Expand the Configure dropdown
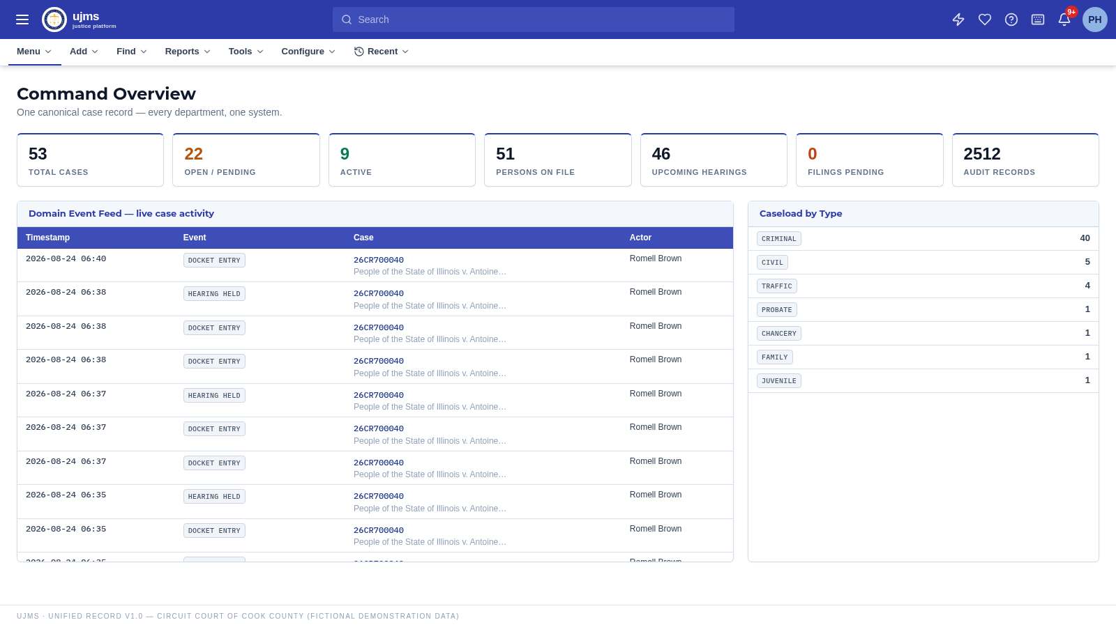The image size is (1116, 627). [x=308, y=52]
